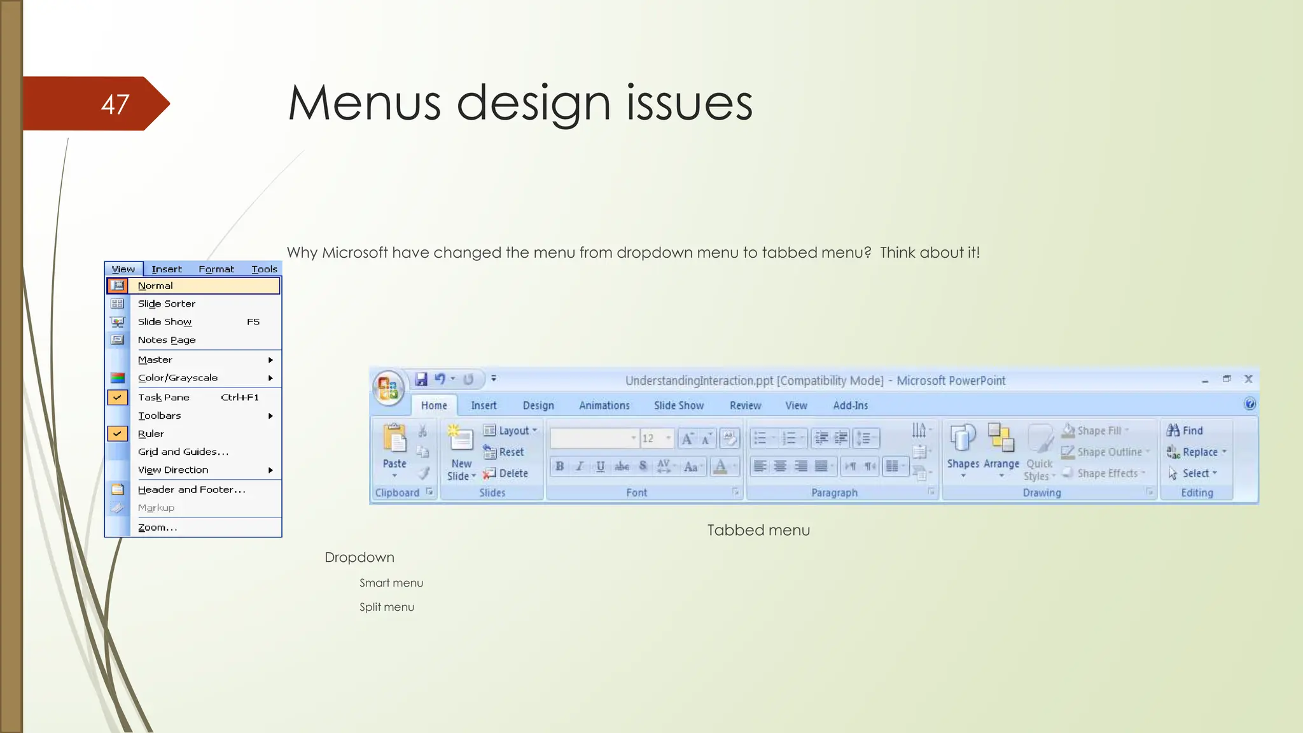Switch to the Animations ribbon tab

pos(604,406)
